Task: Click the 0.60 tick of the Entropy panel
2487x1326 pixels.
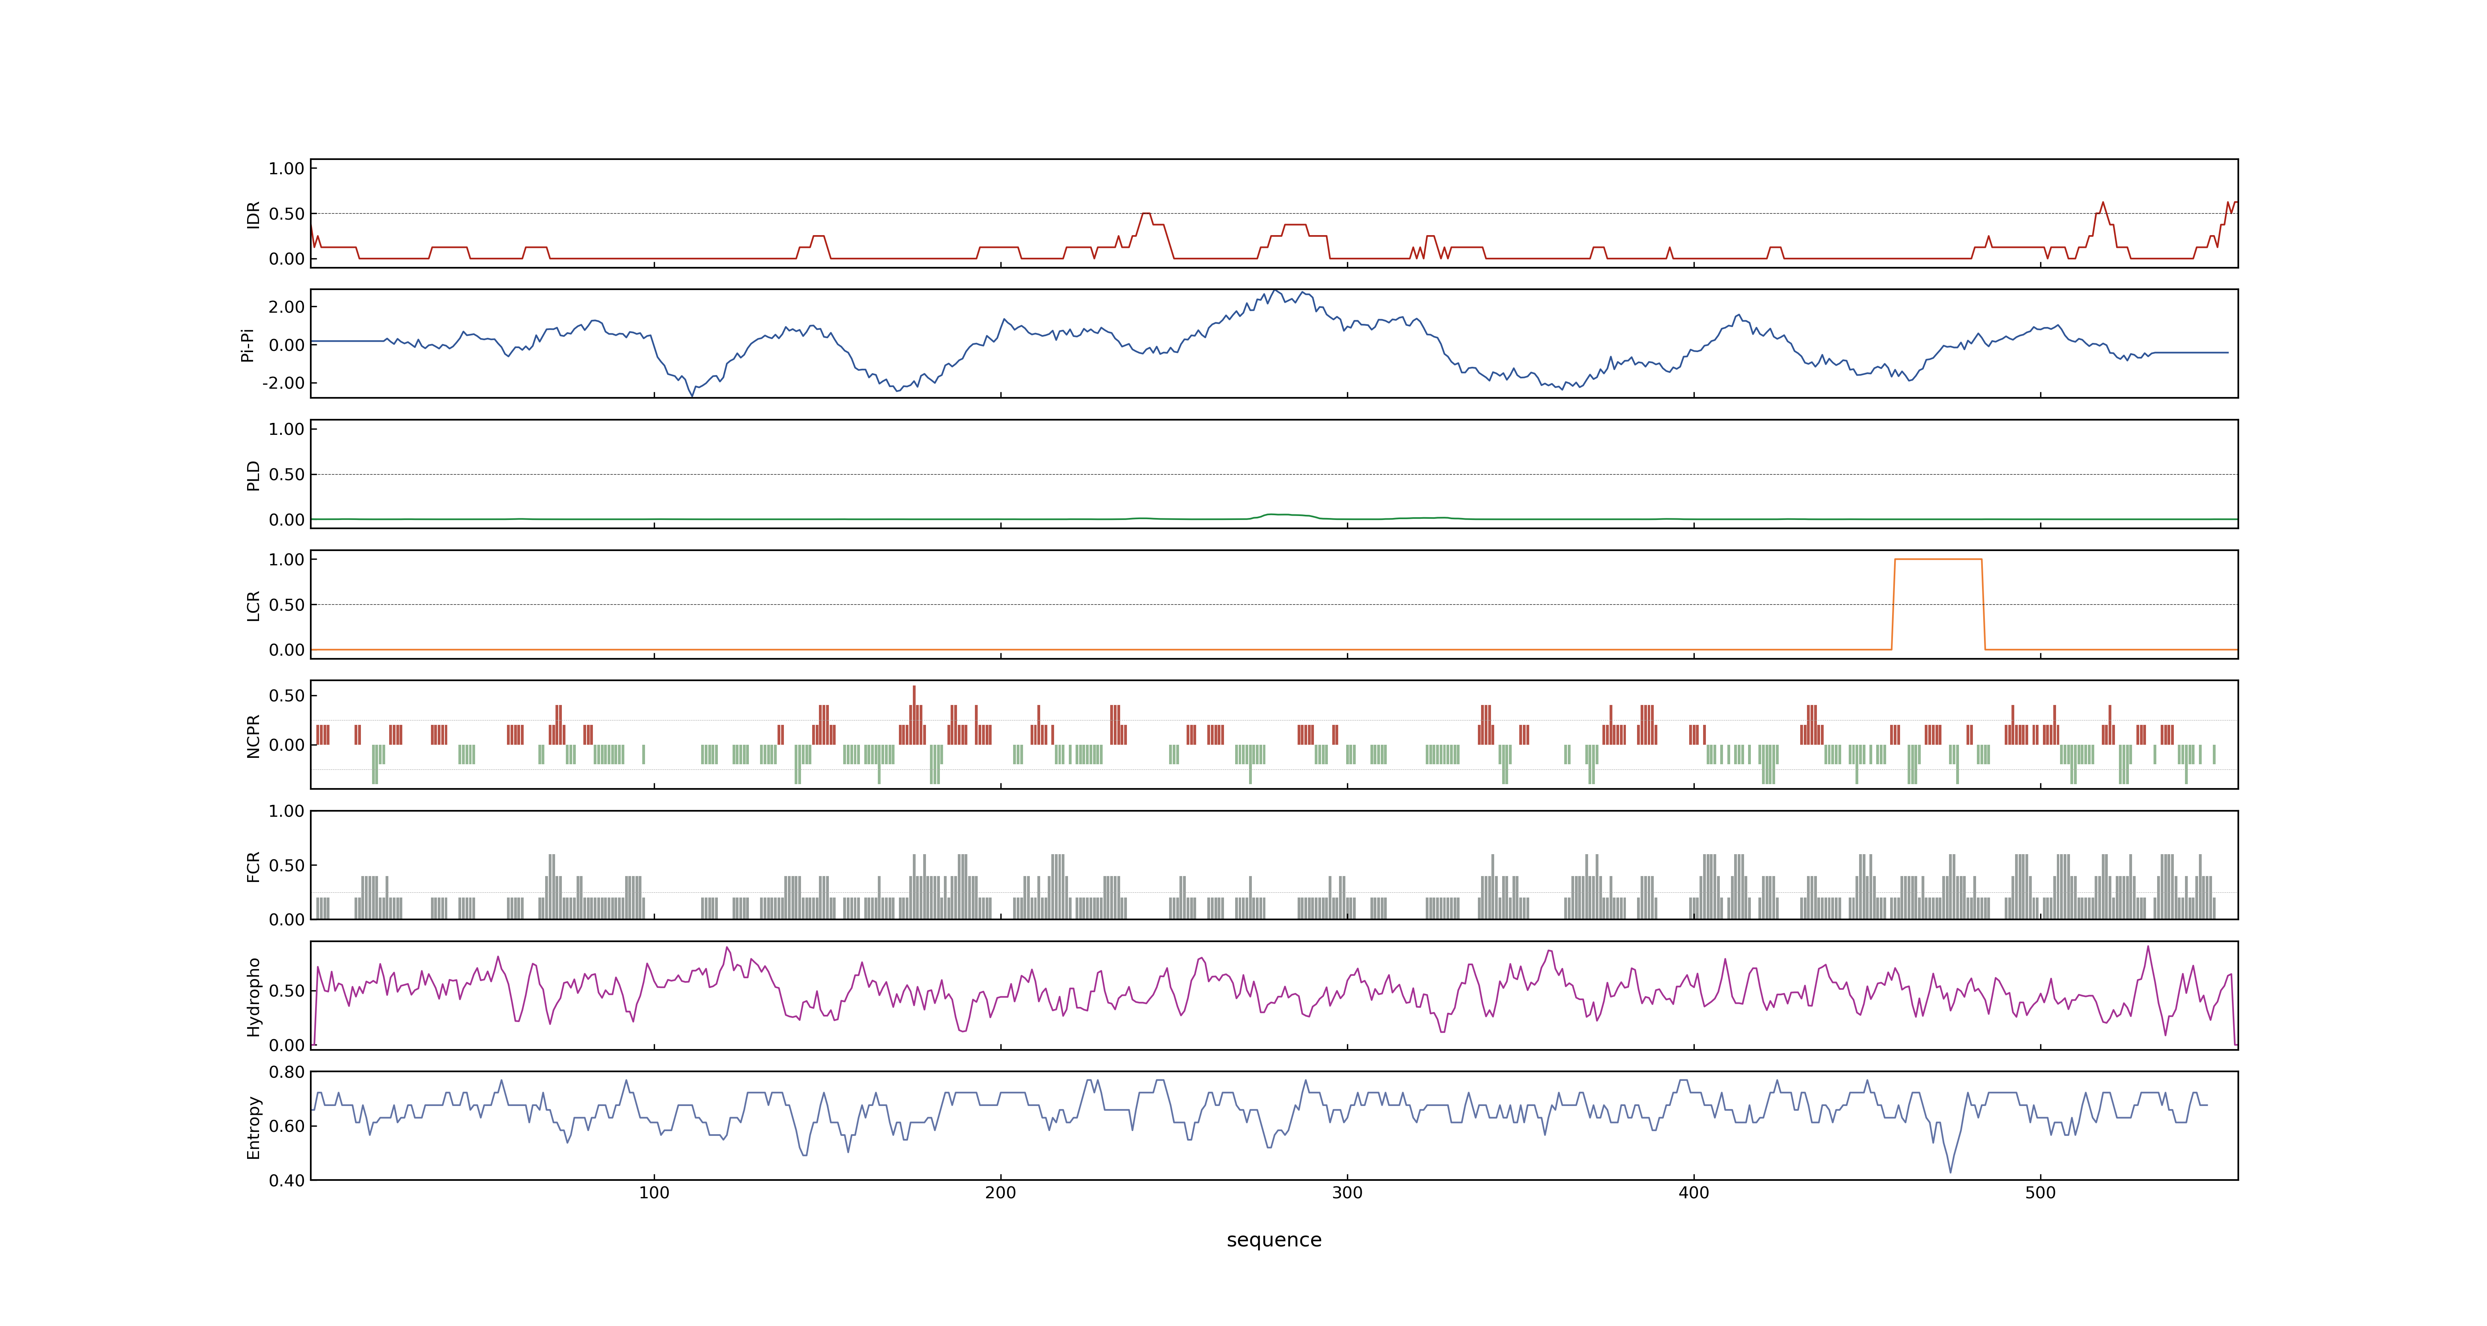Action: 287,1126
